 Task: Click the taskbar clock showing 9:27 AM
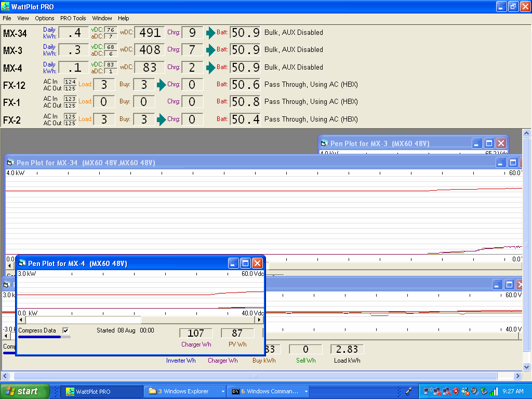coord(513,391)
